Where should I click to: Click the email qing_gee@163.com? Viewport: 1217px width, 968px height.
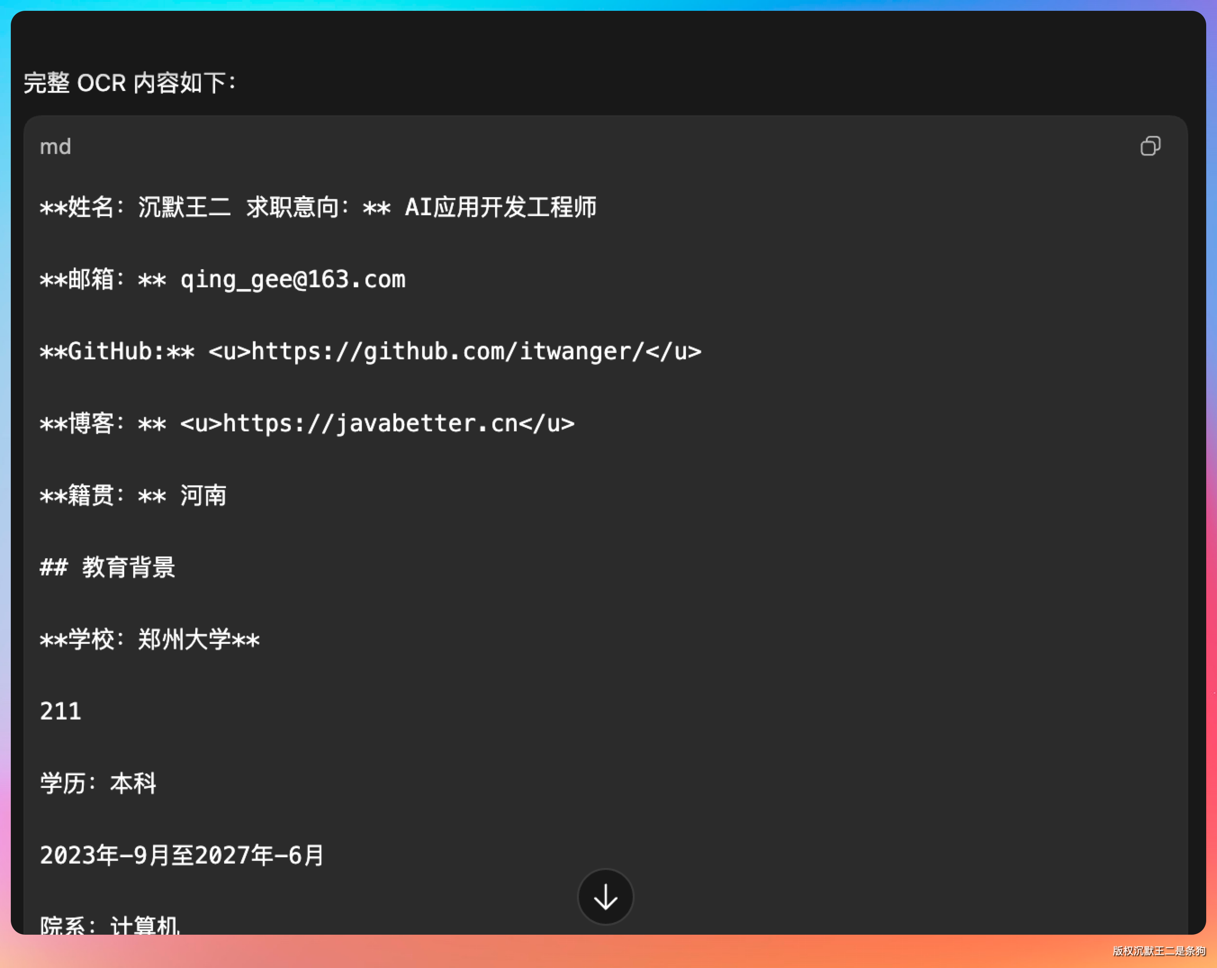293,280
